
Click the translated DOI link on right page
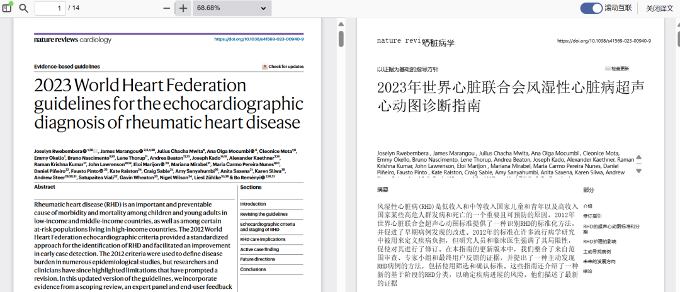tap(604, 41)
